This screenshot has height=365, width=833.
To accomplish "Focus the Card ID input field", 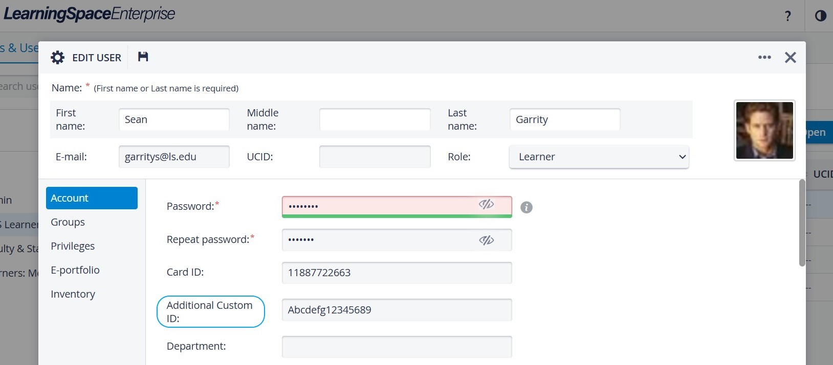I will tap(397, 273).
